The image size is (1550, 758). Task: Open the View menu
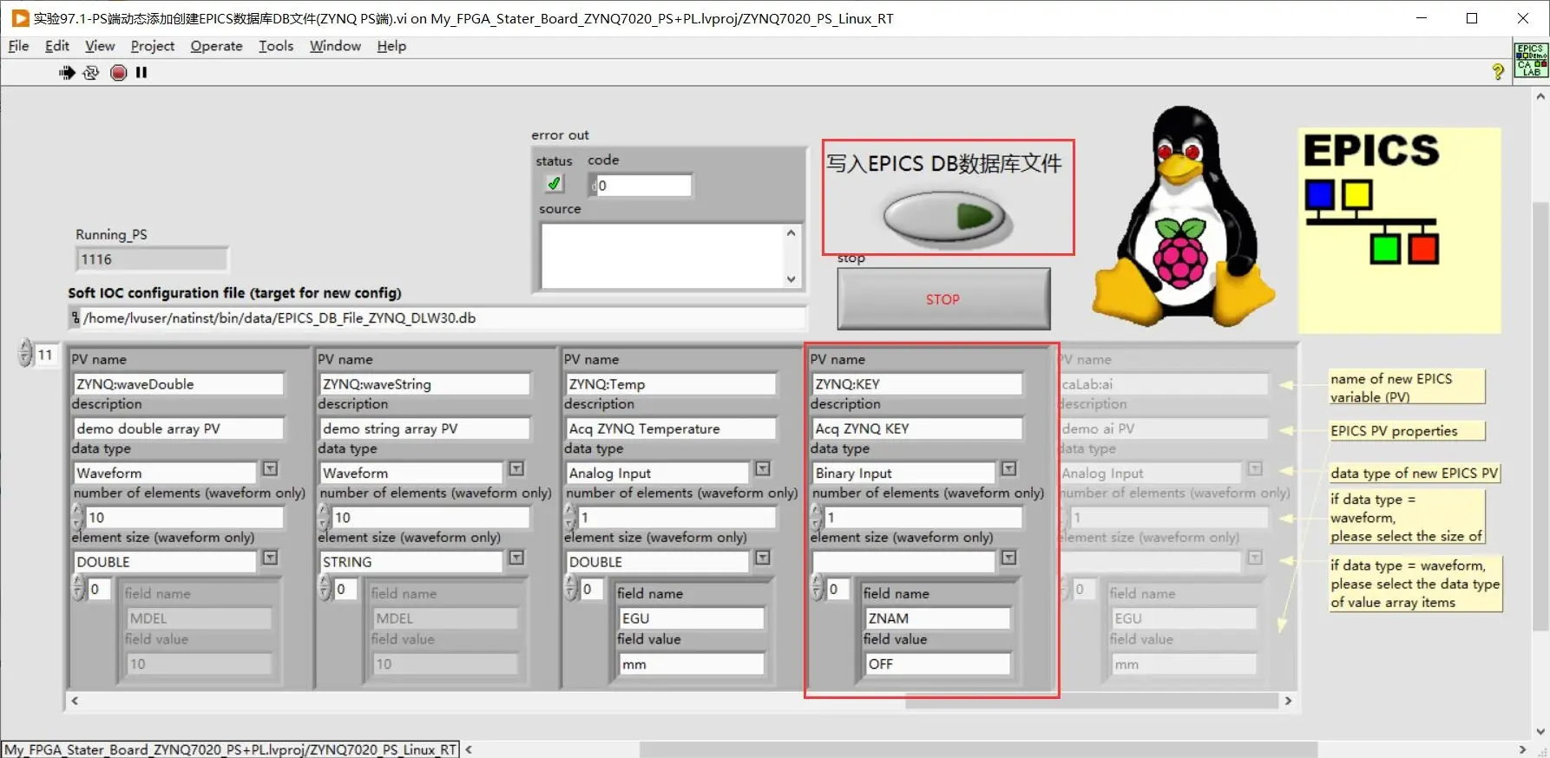point(100,46)
